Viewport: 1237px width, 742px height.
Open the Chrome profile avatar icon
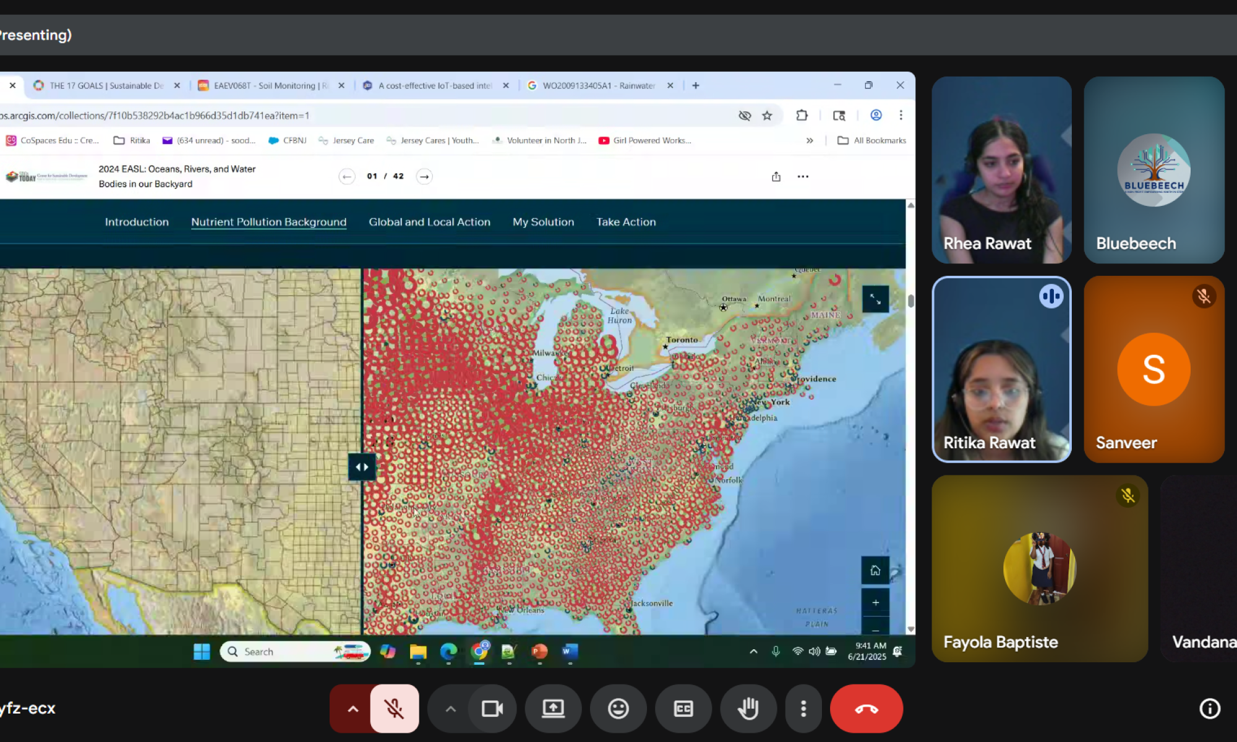point(876,116)
